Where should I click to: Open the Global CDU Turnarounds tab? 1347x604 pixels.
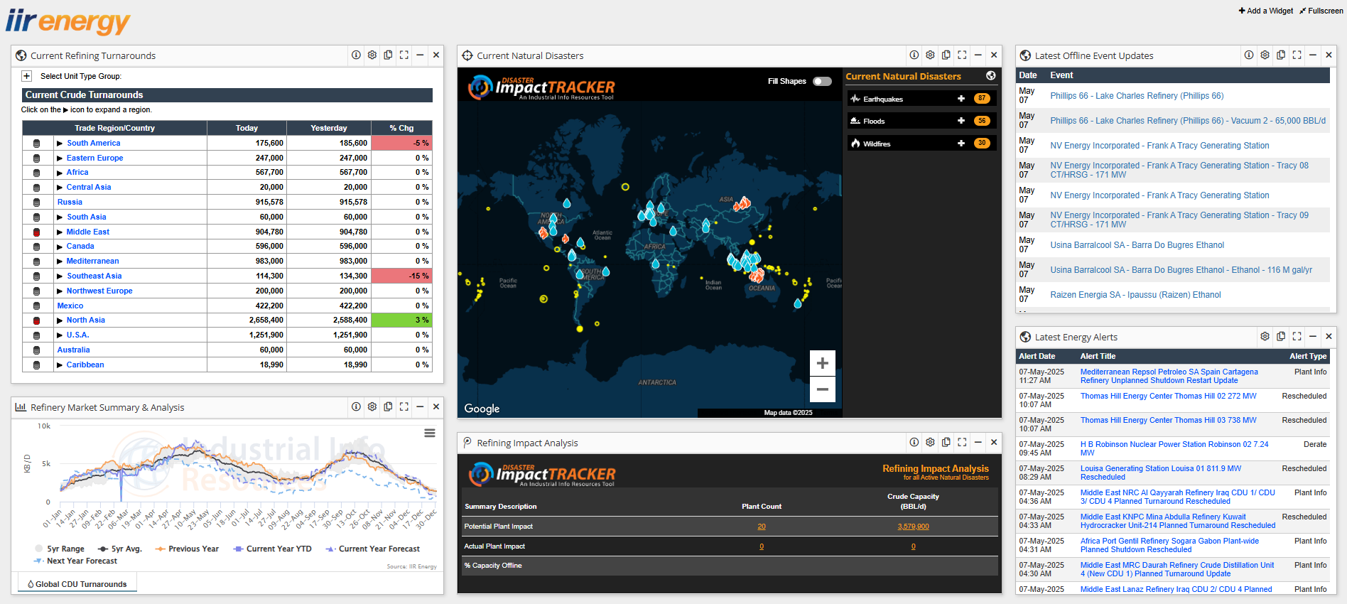click(x=77, y=584)
